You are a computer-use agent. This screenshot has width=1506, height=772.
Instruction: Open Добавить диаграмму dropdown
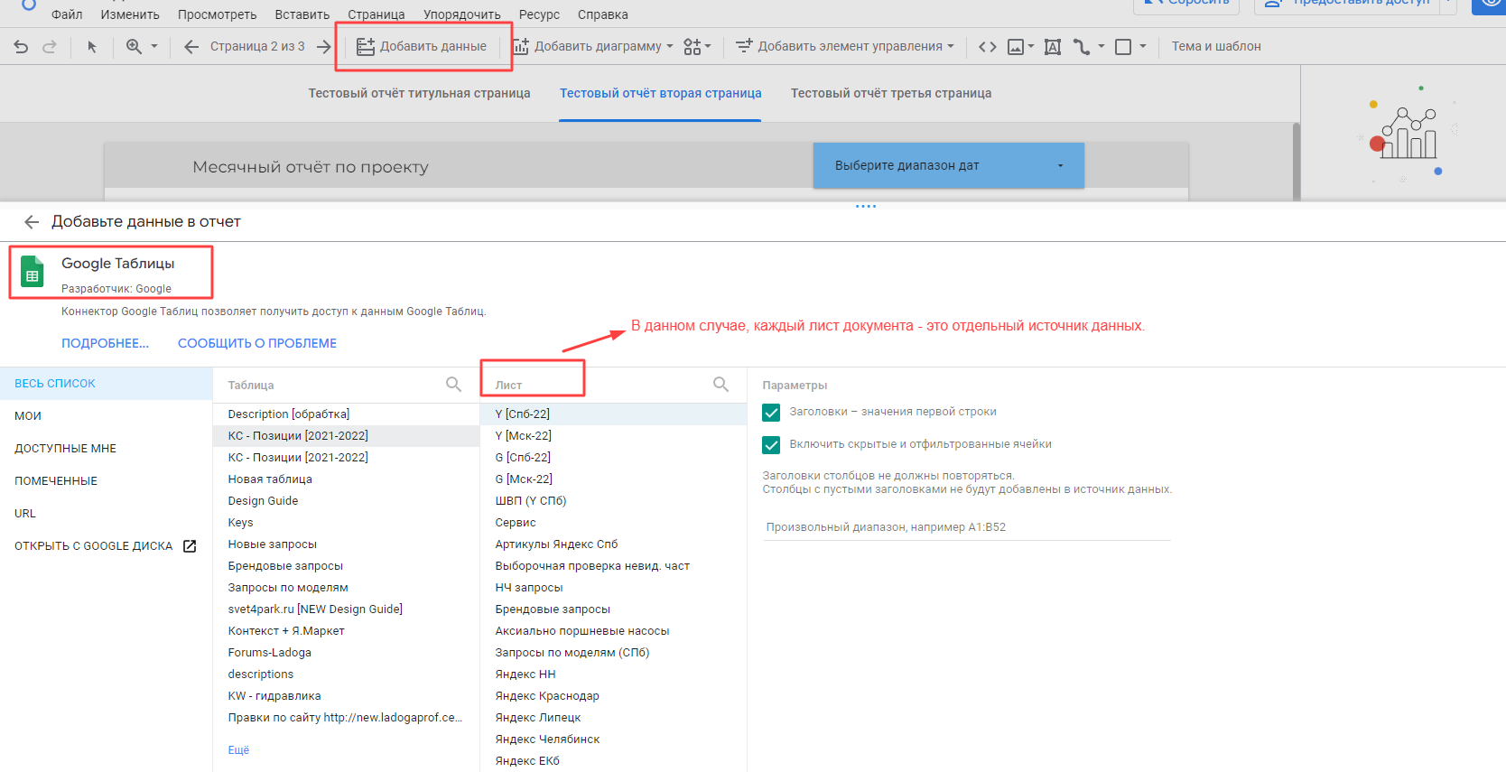[x=593, y=47]
